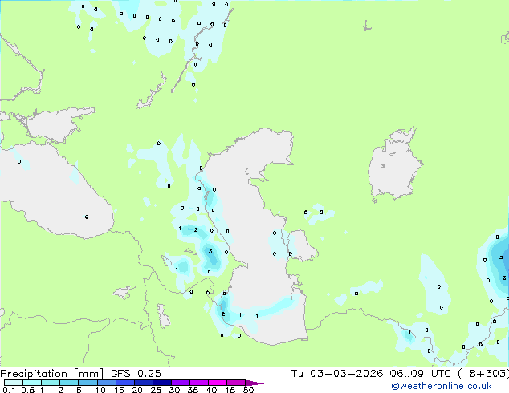Viewport: 509px width, 393px height.
Task: Click the purple arrow tip above 50 in legend
Action: point(254,383)
